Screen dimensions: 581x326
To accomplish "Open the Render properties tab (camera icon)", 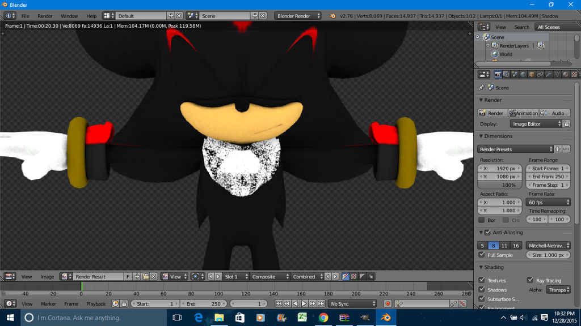I will click(498, 74).
